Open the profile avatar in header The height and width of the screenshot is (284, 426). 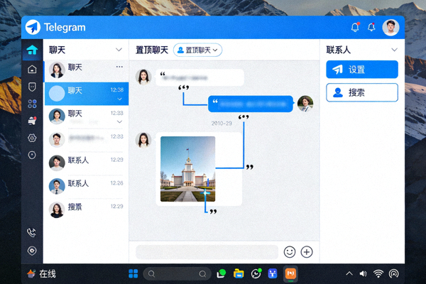point(390,28)
